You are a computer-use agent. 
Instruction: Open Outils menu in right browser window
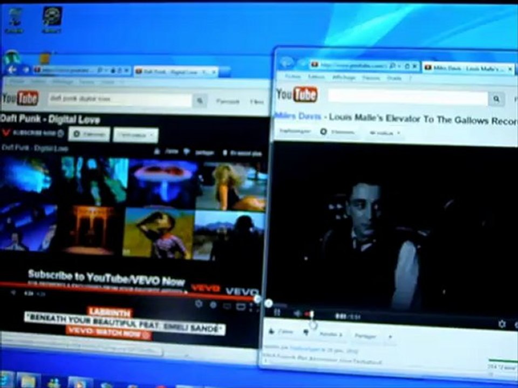coord(394,78)
